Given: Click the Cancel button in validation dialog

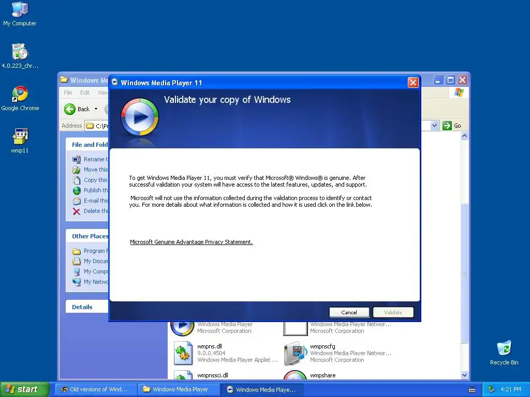Looking at the screenshot, I should pos(349,313).
